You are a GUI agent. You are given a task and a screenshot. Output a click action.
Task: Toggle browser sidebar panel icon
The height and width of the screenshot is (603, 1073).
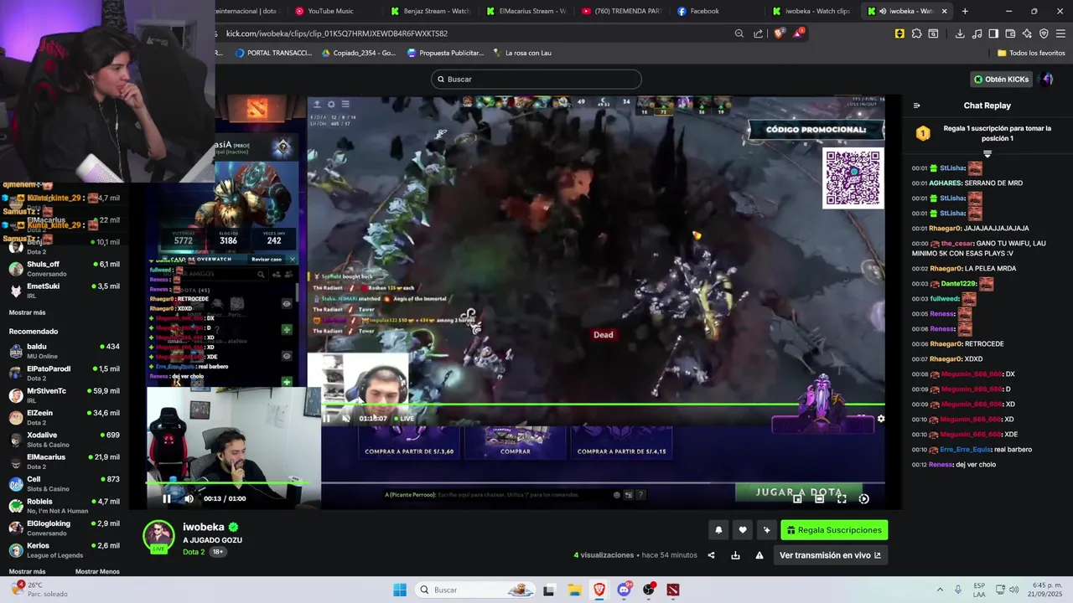[993, 33]
